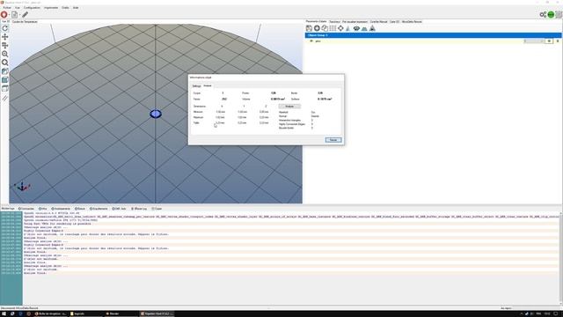This screenshot has width=563, height=317.
Task: Open the Aide menu
Action: (76, 8)
